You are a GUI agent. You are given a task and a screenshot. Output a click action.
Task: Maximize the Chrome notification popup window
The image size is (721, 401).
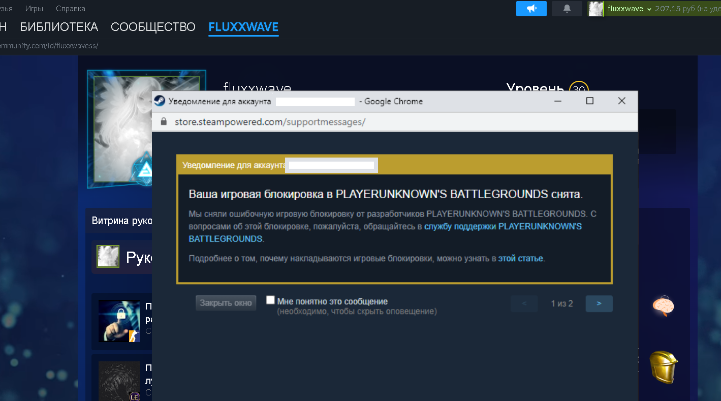click(x=590, y=101)
